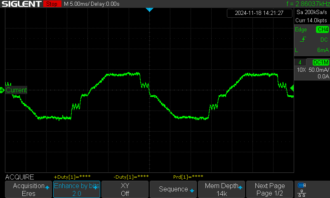Open the Acquisition Eres menu button
The image size is (330, 198).
coord(28,189)
